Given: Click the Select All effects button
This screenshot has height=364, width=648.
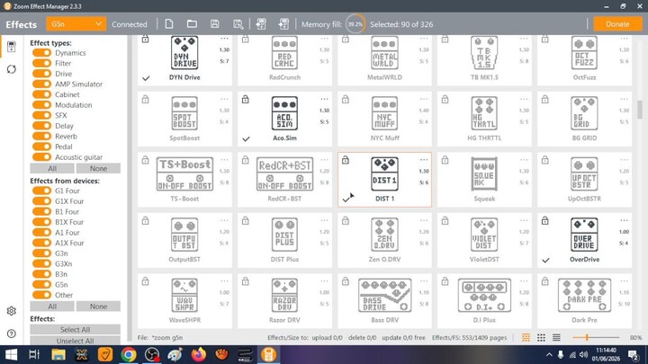Looking at the screenshot, I should point(76,329).
